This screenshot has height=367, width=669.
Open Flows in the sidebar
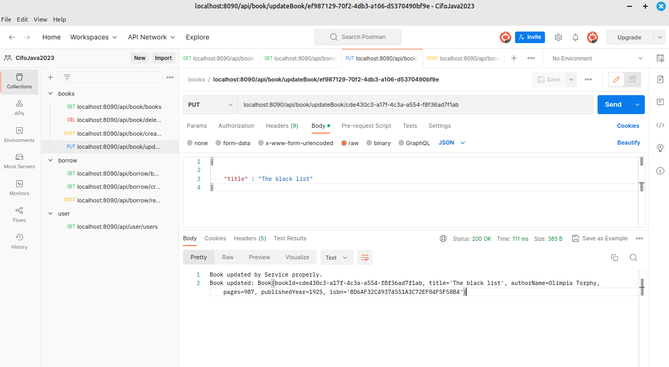pyautogui.click(x=19, y=215)
